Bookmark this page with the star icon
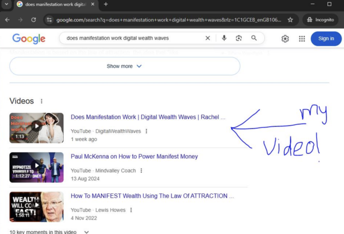 (x=290, y=20)
